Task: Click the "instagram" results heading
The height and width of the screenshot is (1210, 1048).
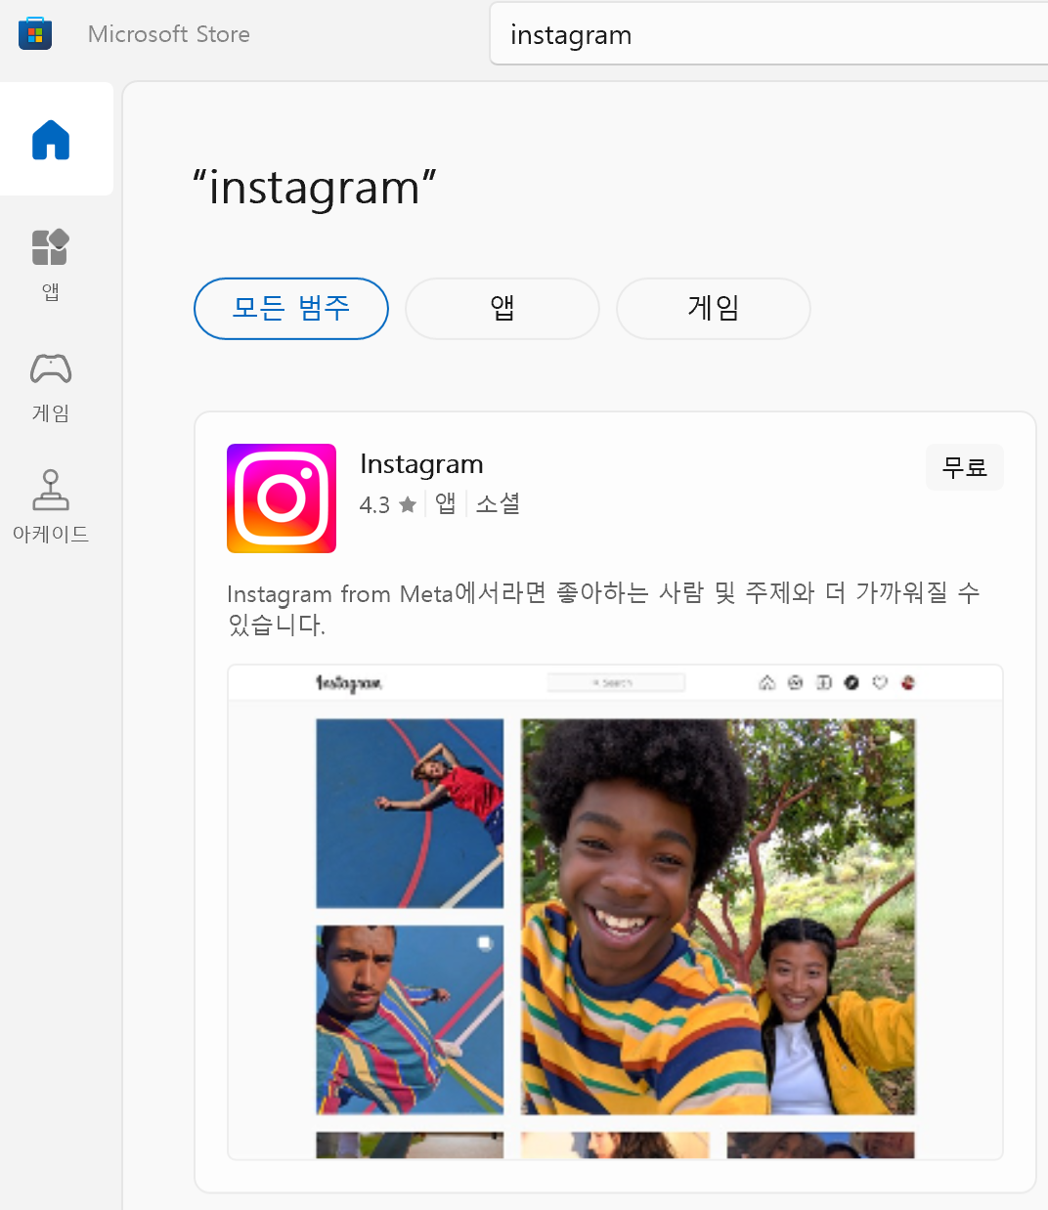Action: 314,189
